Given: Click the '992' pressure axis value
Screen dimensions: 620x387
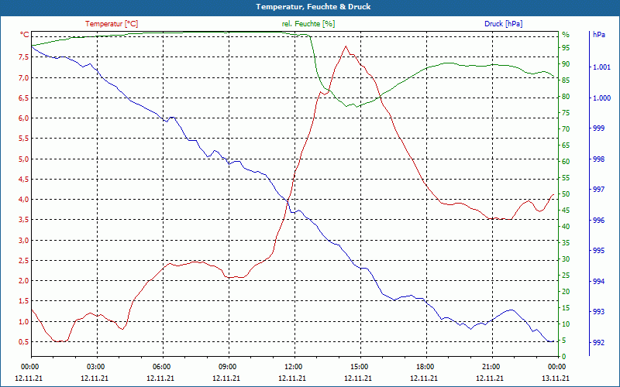Looking at the screenshot, I should click(599, 343).
